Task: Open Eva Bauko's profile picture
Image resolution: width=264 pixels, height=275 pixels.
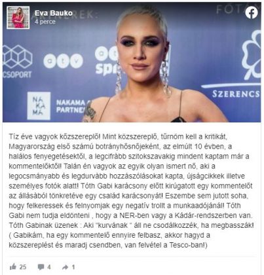Action: coord(18,18)
